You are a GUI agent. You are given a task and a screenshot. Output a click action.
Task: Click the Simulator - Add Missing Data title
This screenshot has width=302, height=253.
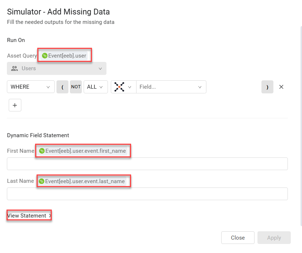pyautogui.click(x=58, y=12)
